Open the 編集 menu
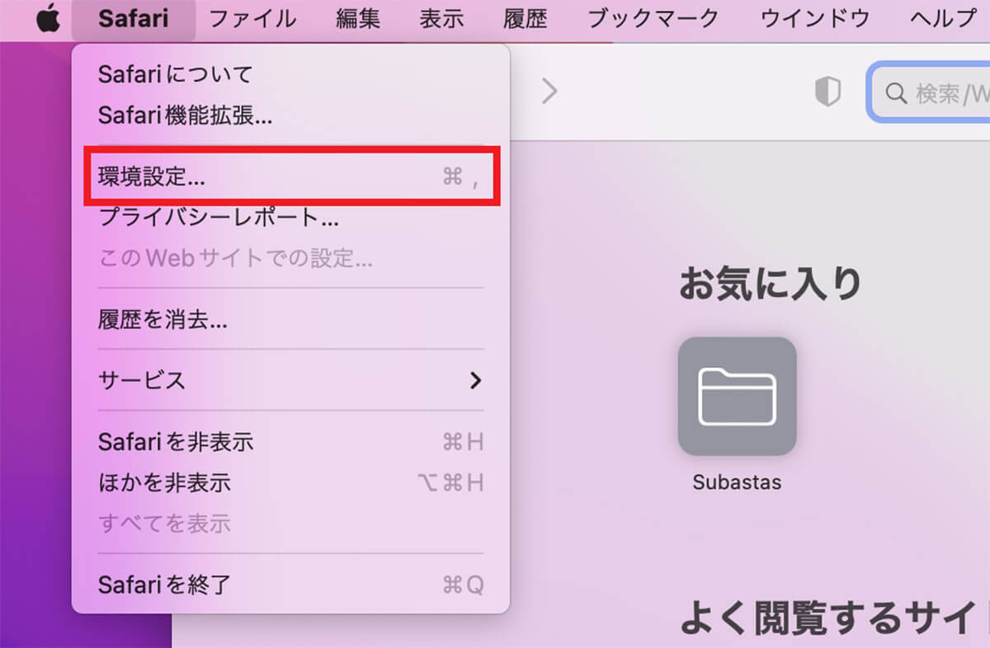 (x=358, y=18)
